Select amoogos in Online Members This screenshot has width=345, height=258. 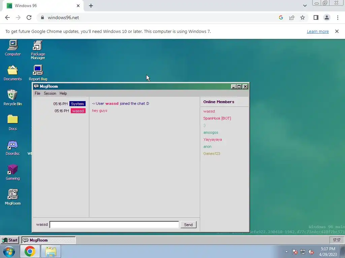(x=211, y=132)
